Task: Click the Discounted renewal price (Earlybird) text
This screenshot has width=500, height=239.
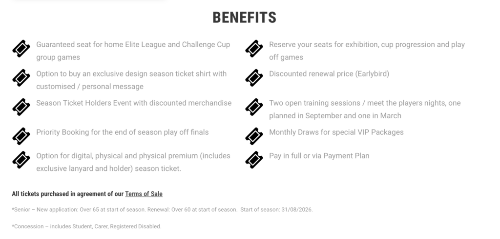Action: pos(329,74)
